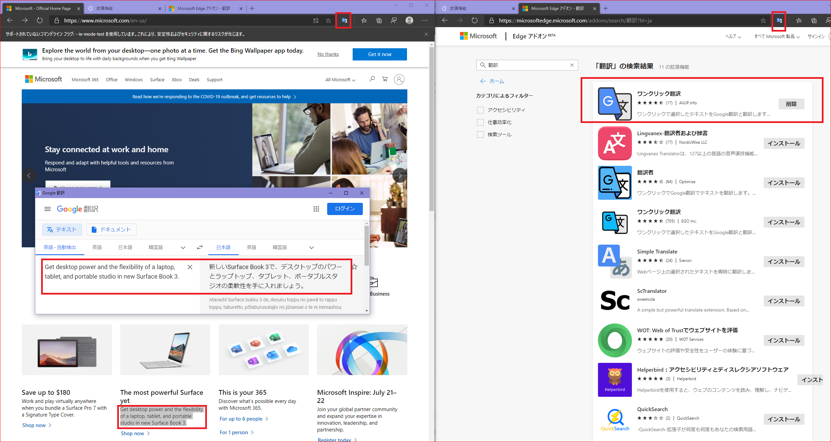Refresh the Edge add-ons page in right window
This screenshot has height=442, width=831.
(475, 20)
